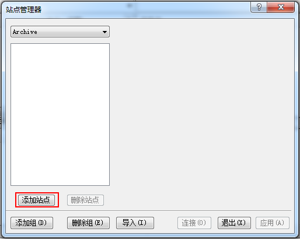Image resolution: width=300 pixels, height=239 pixels.
Task: Click the black arrow of the Archive combo box
Action: click(x=104, y=32)
